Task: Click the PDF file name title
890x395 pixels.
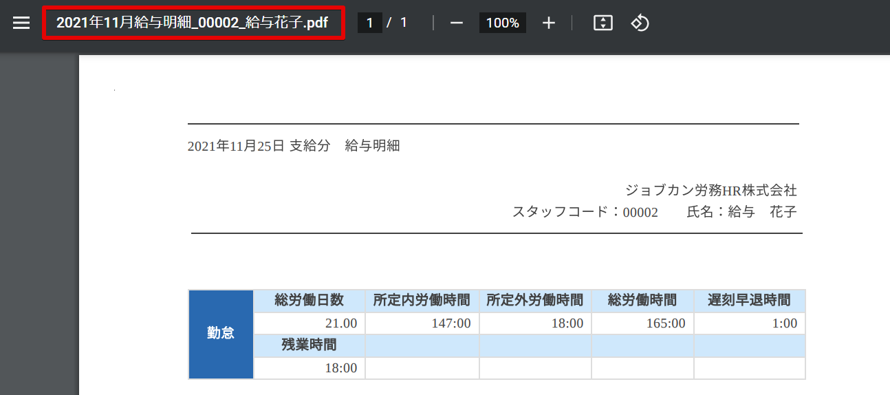Action: (193, 23)
